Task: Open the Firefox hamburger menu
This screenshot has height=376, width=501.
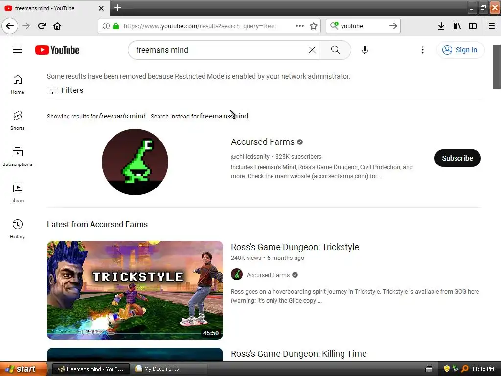Action: click(x=492, y=26)
